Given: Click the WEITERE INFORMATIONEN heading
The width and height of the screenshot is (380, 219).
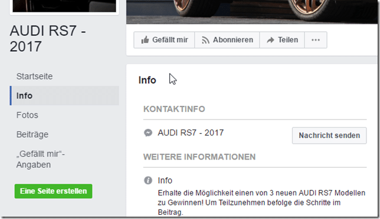Looking at the screenshot, I should (x=199, y=157).
